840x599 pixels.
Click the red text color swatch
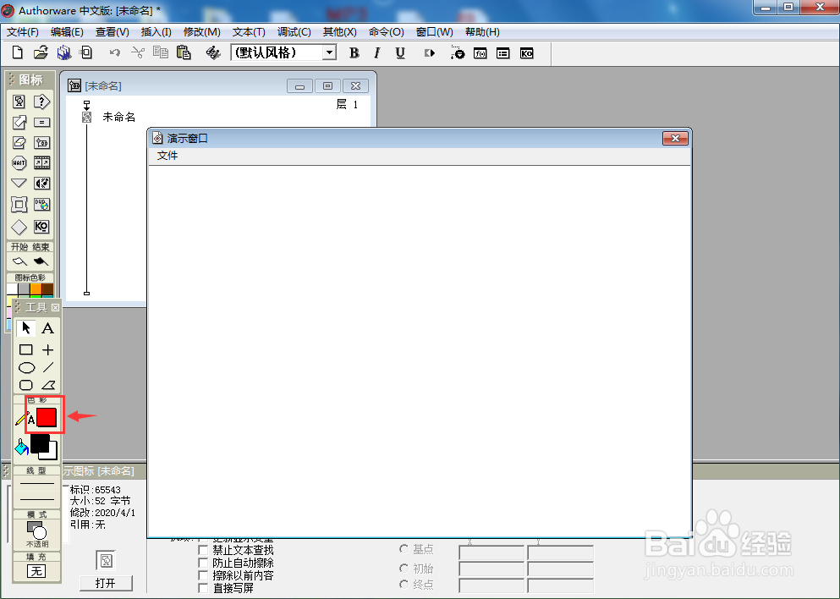pyautogui.click(x=47, y=417)
